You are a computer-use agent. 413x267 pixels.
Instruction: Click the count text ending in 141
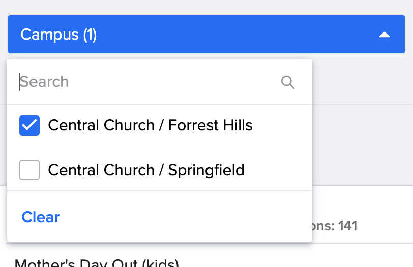(336, 226)
